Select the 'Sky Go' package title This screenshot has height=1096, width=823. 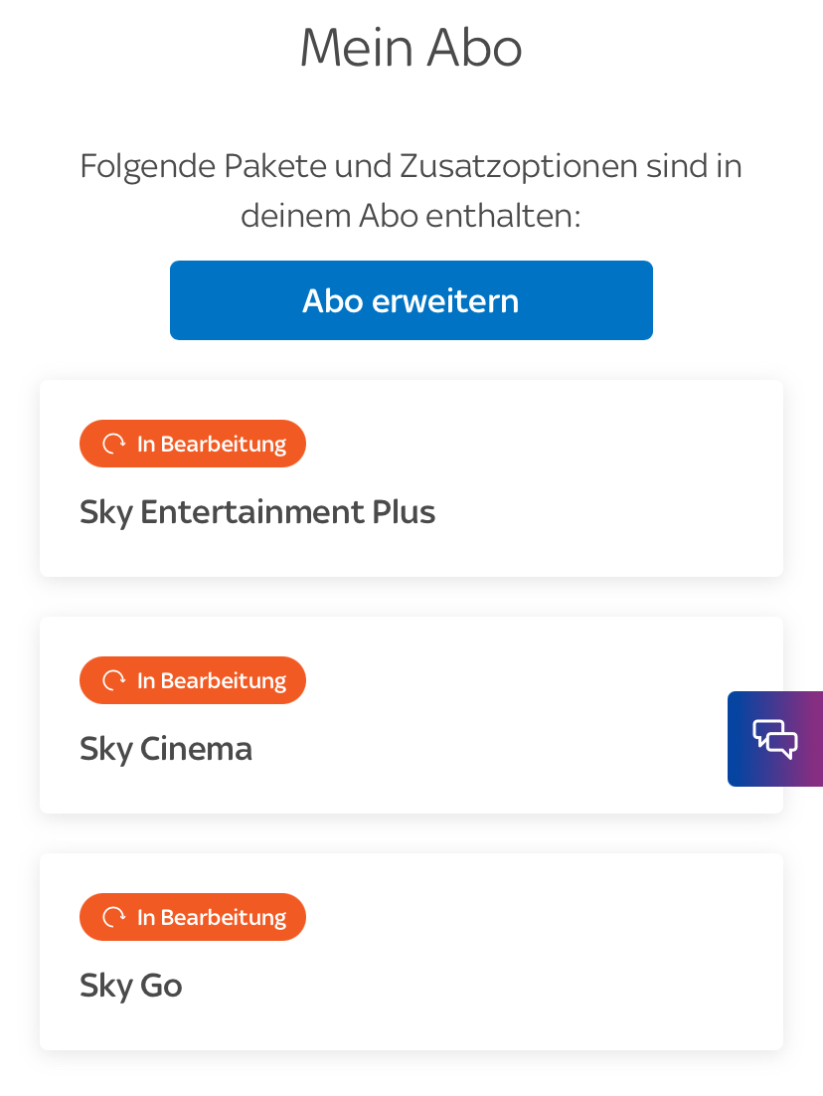131,986
